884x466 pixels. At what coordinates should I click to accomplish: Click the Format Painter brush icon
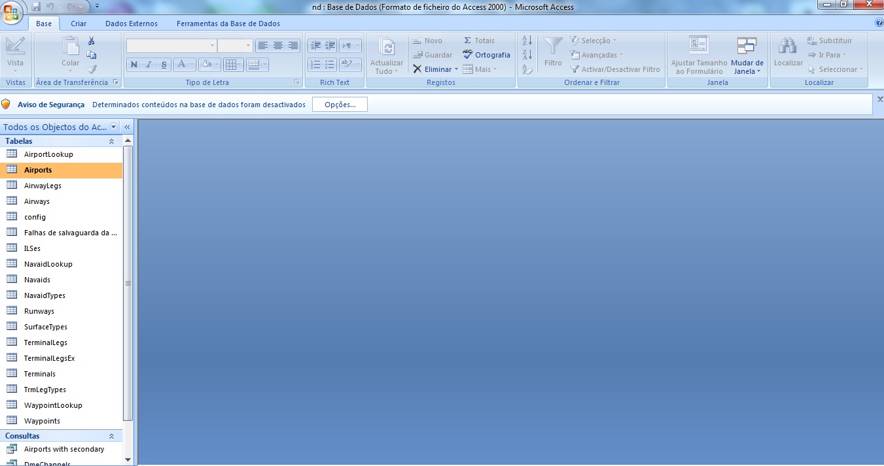click(x=92, y=69)
